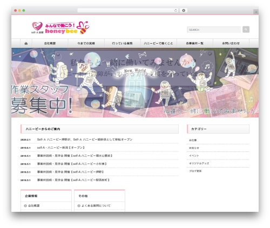Open the お問い合わせ navigation menu item
The image size is (270, 228).
click(x=231, y=43)
